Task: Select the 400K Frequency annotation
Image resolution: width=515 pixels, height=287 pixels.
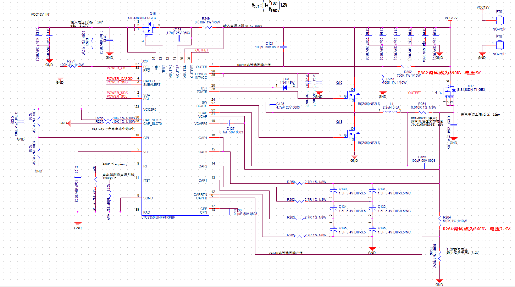Action: click(115, 164)
